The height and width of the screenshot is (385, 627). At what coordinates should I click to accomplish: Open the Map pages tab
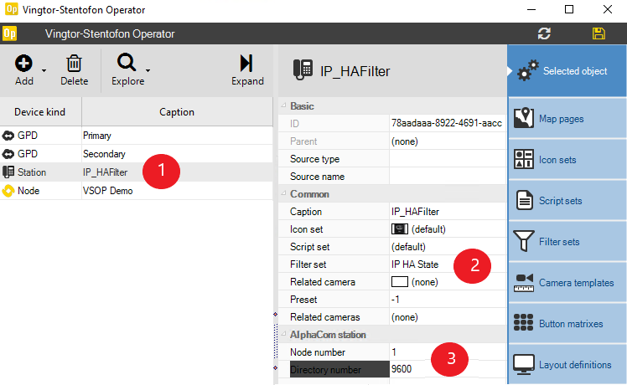[567, 119]
